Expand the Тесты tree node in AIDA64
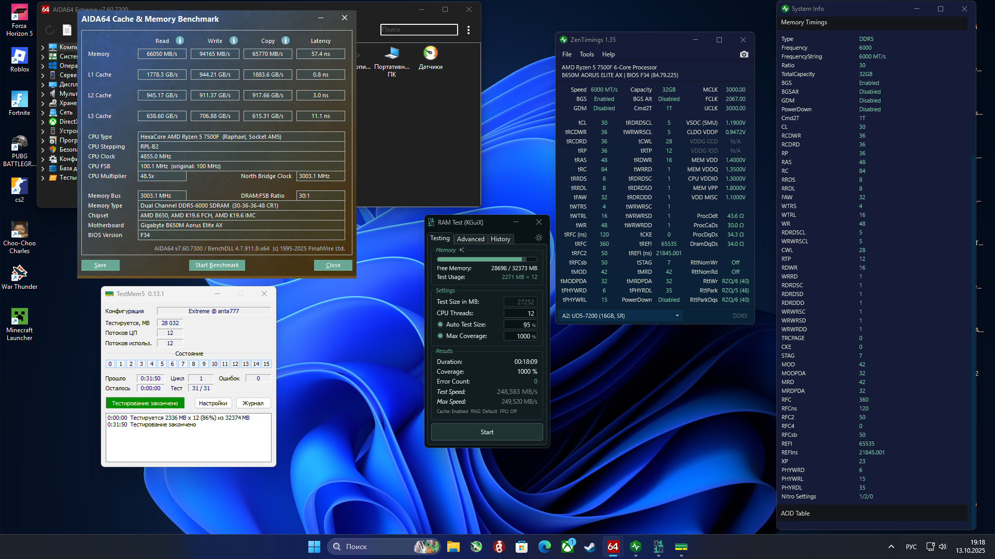 coord(43,178)
